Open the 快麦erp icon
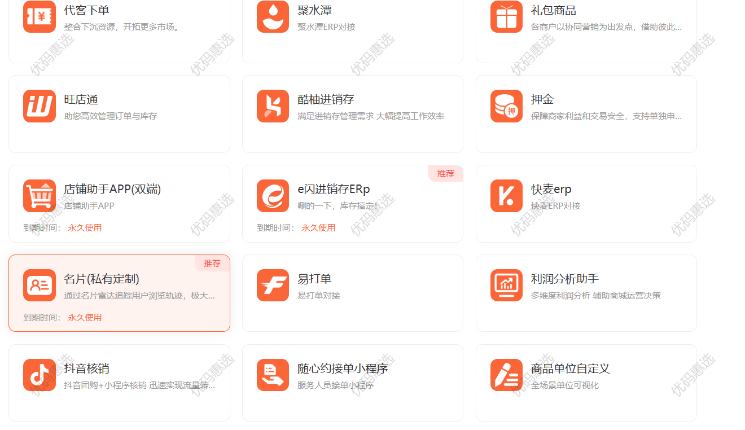Viewport: 745px width, 430px height. coord(507,196)
